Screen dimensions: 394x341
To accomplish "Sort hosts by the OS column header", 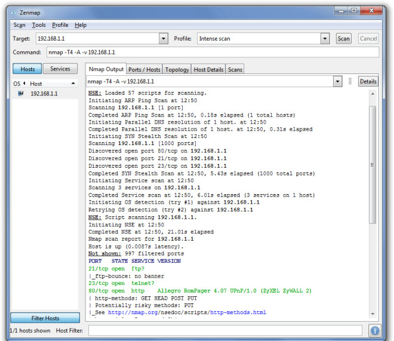I will point(19,84).
